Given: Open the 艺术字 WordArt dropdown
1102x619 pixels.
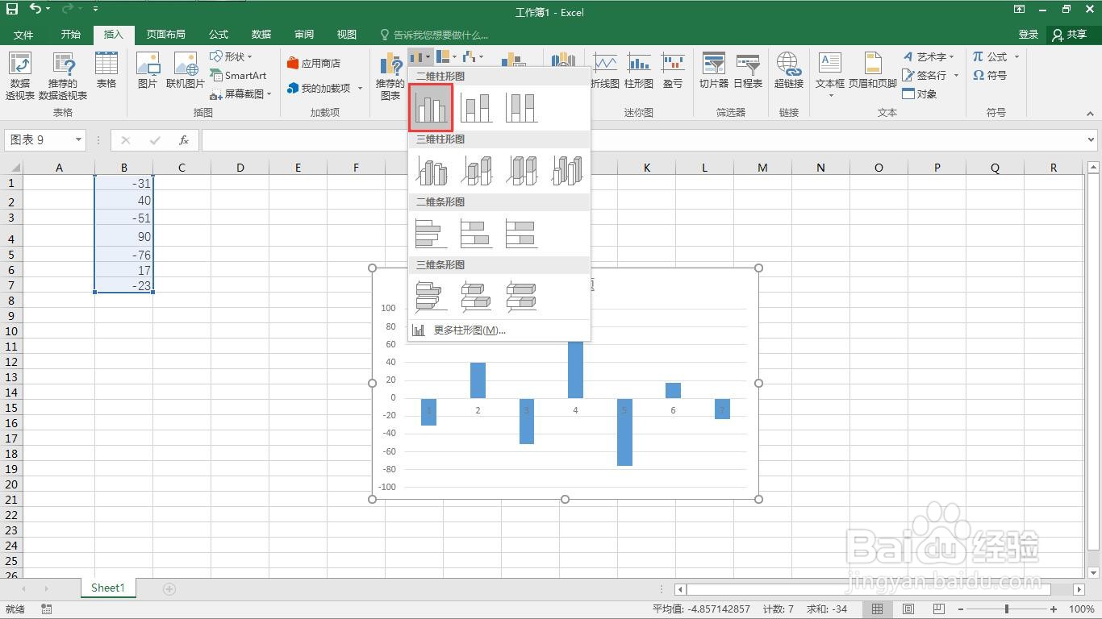Looking at the screenshot, I should (929, 56).
